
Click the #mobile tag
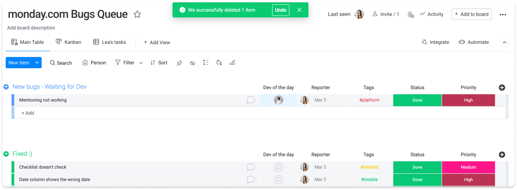pos(369,179)
